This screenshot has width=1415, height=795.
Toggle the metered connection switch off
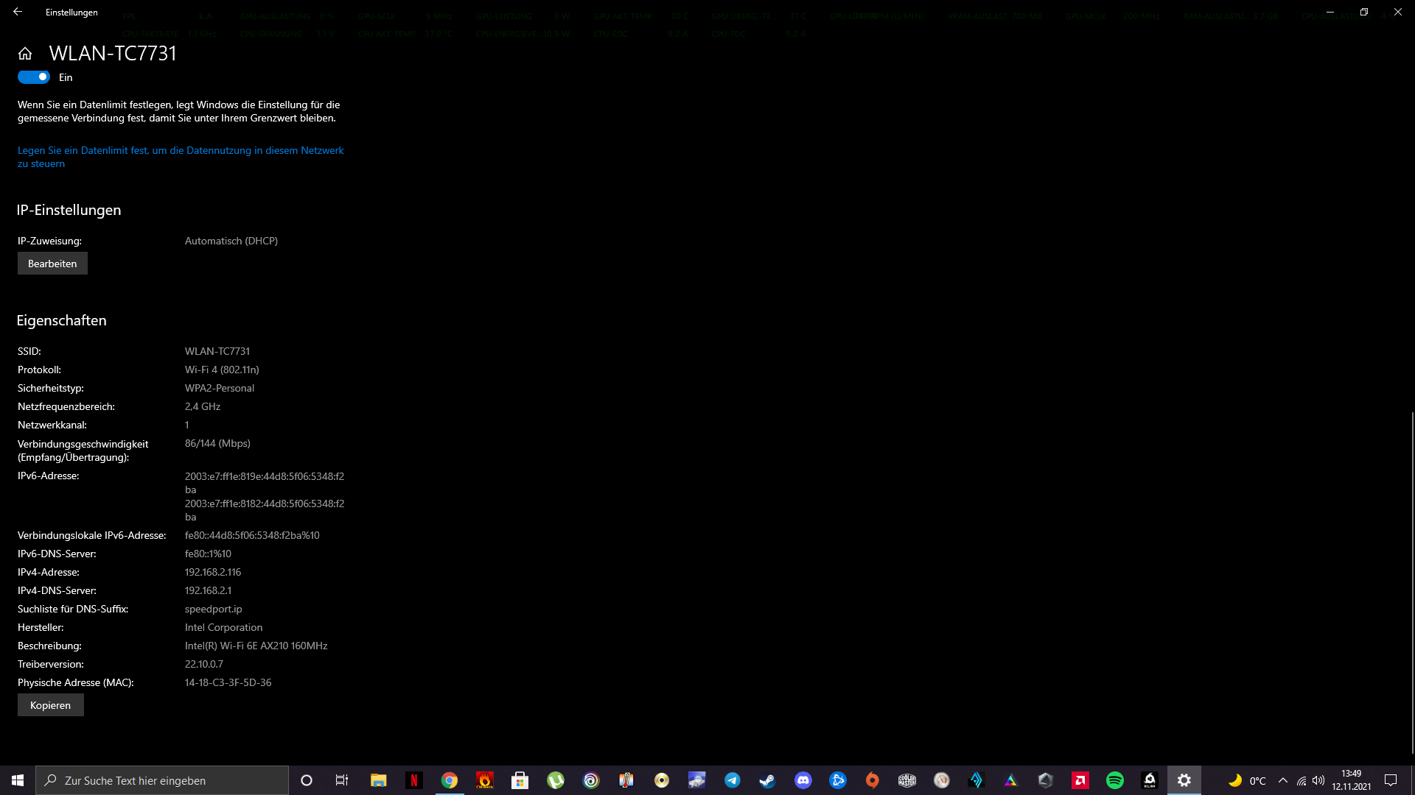[x=34, y=77]
